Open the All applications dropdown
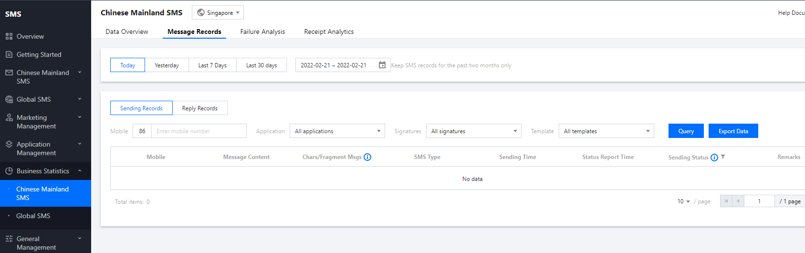This screenshot has height=253, width=805. (337, 131)
